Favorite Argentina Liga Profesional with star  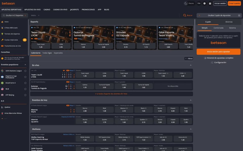(25, 77)
